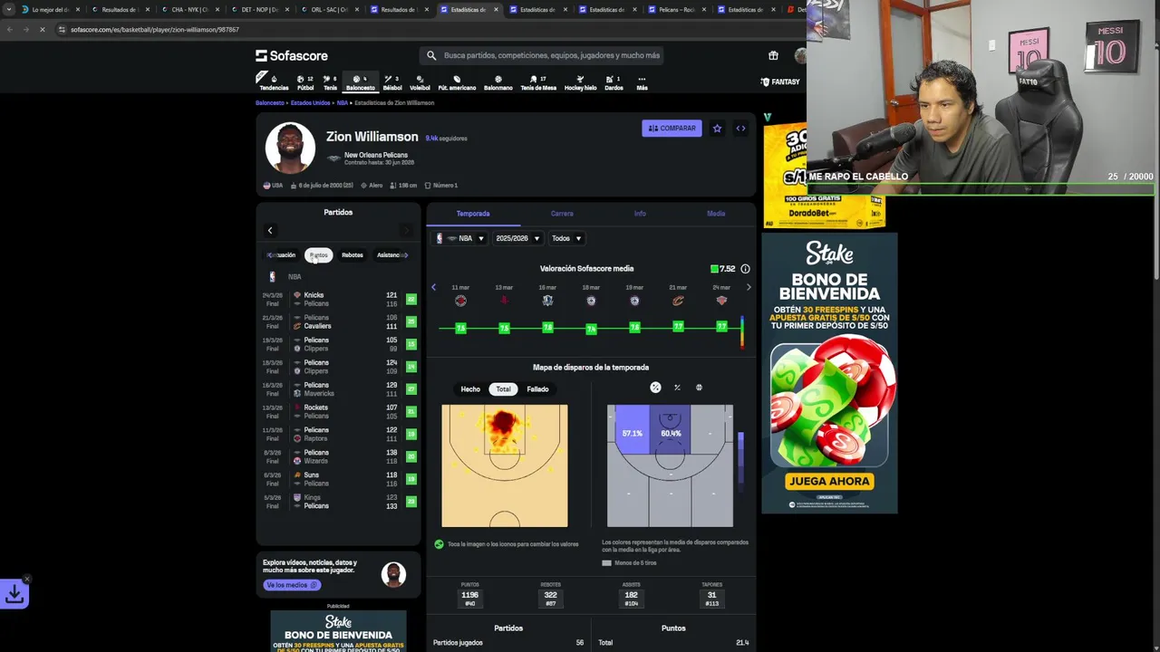This screenshot has width=1160, height=652.
Task: Show info about Valoración Sofascore media
Action: click(x=745, y=269)
